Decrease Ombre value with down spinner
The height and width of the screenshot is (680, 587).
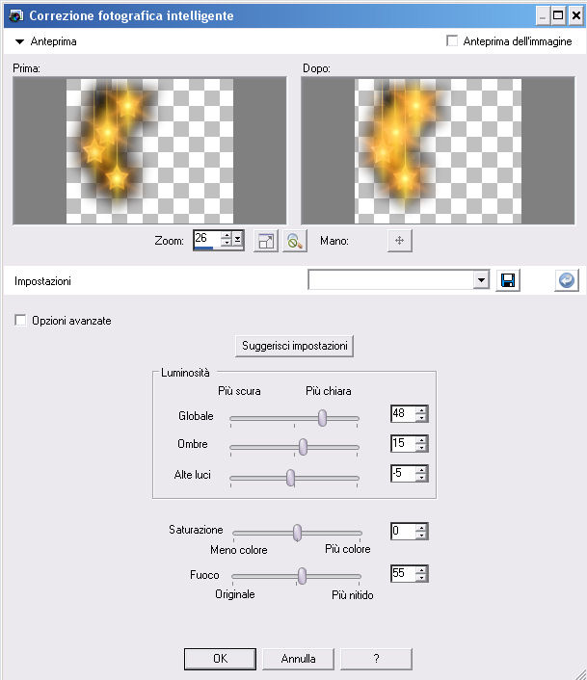coord(421,448)
